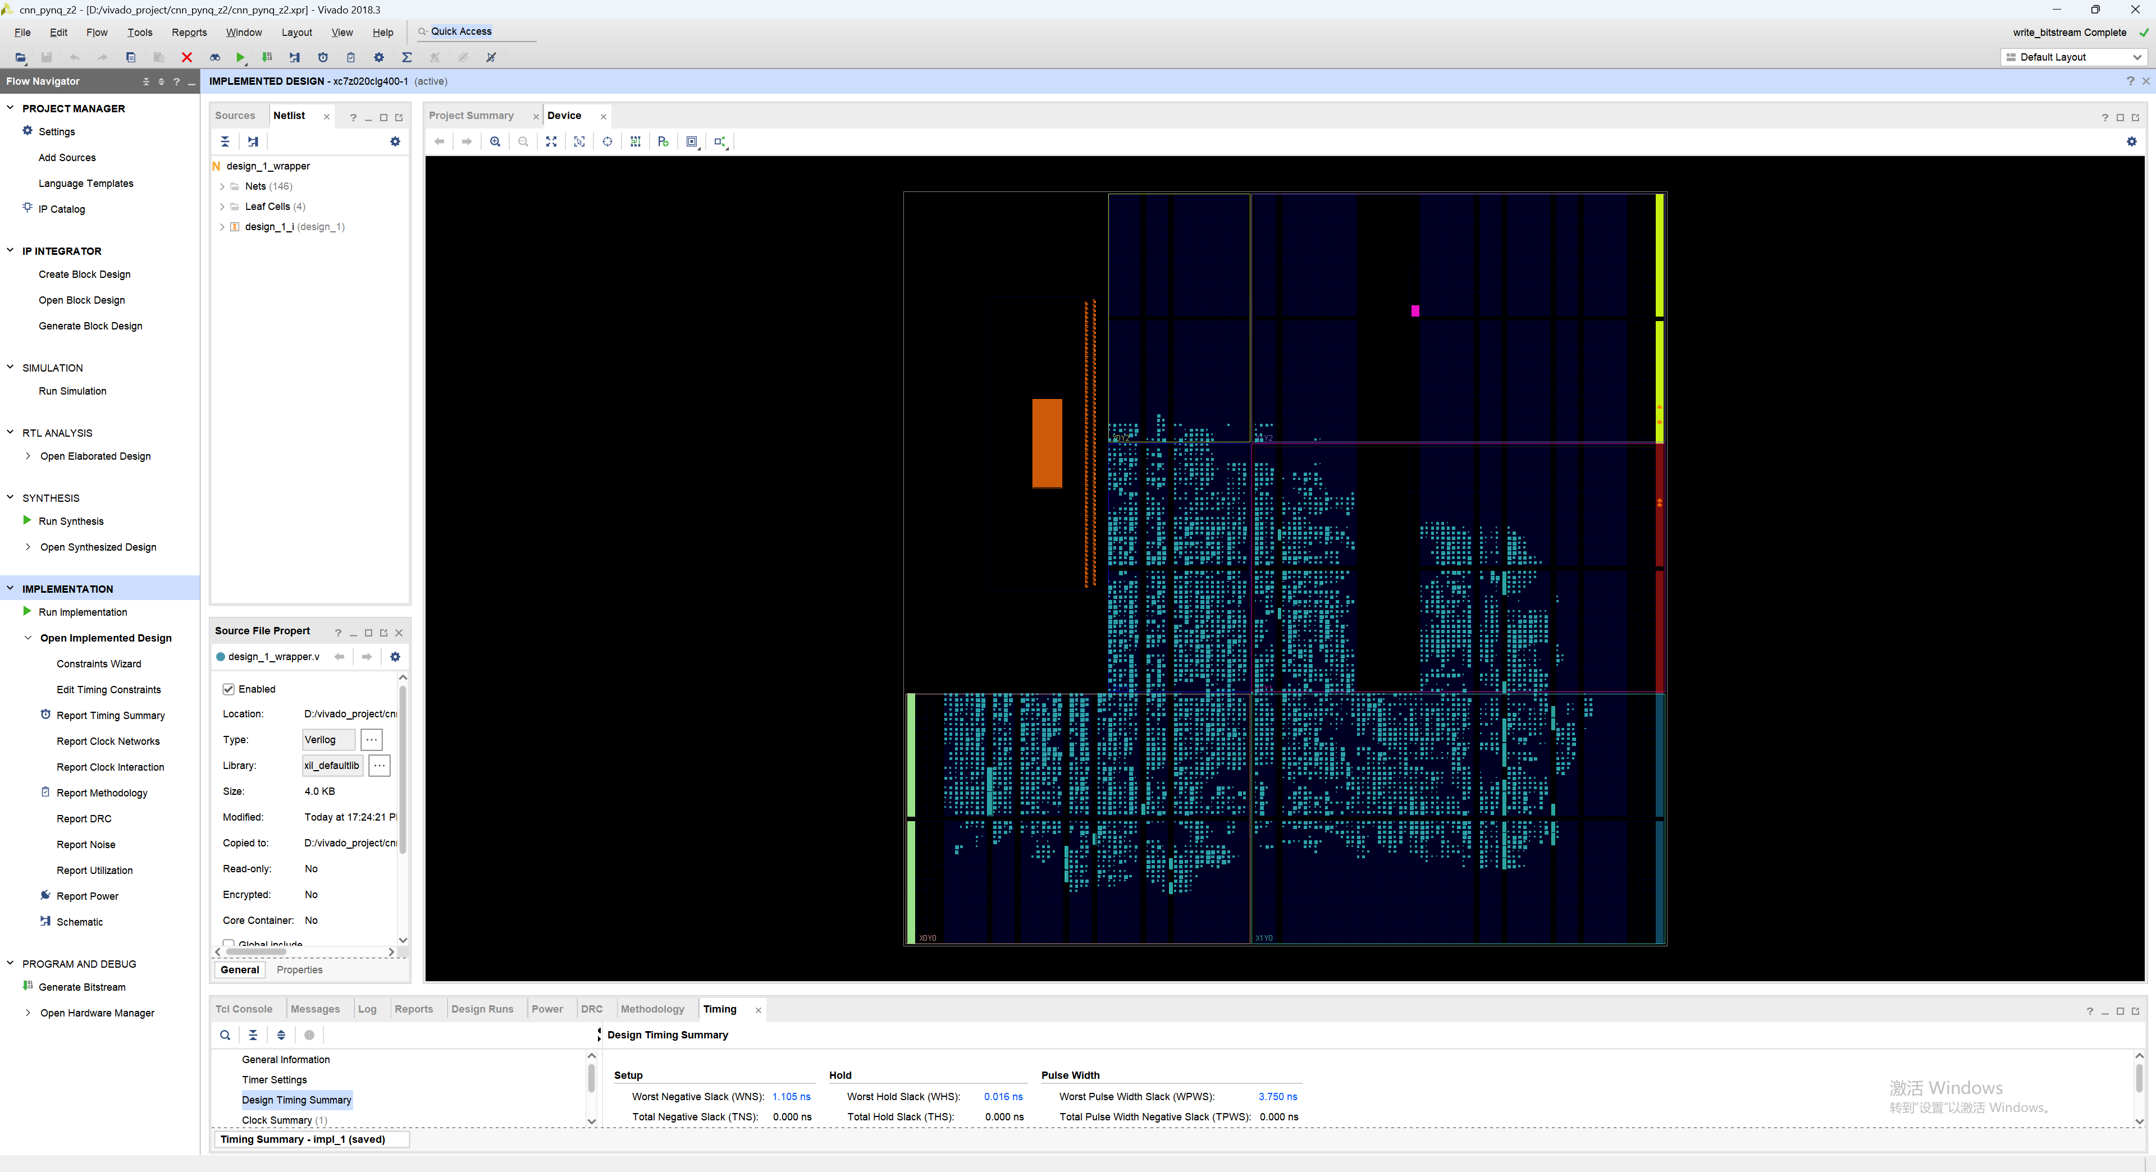
Task: Toggle the Global include checkbox
Action: [229, 944]
